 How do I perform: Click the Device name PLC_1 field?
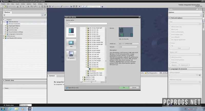point(86,24)
